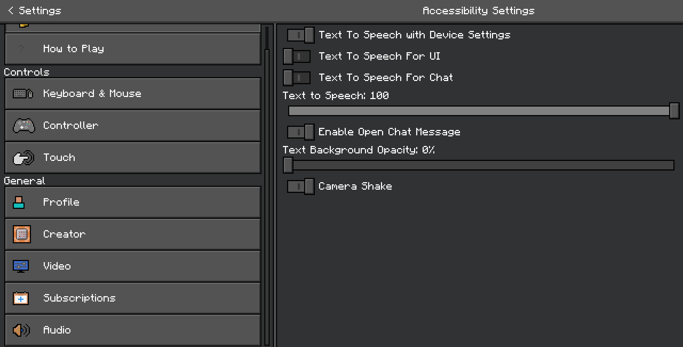Image resolution: width=683 pixels, height=347 pixels.
Task: Open the Subscriptions settings section
Action: [133, 298]
